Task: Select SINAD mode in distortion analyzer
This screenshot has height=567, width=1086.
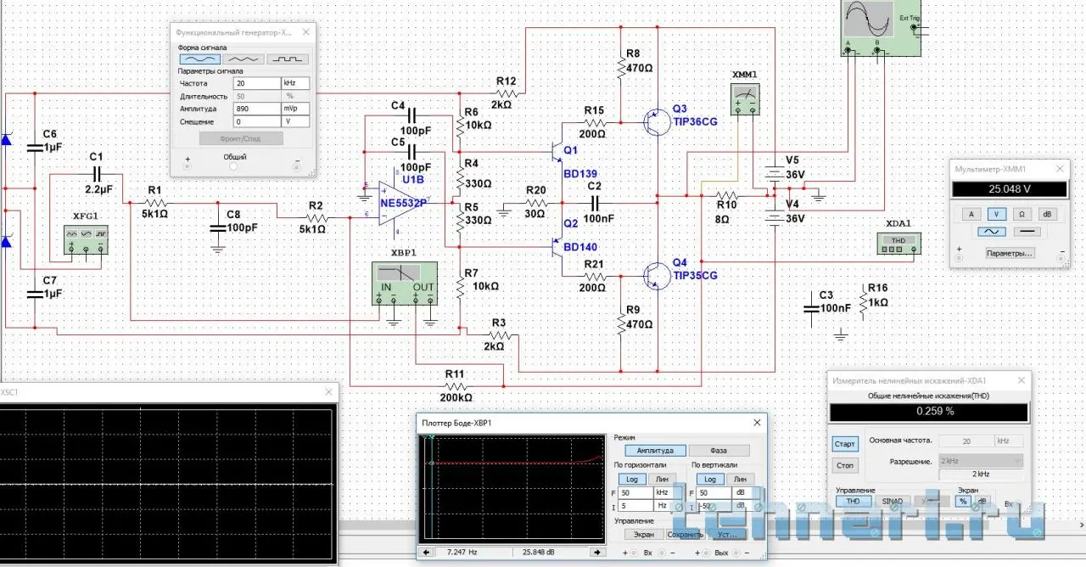Action: coord(892,501)
